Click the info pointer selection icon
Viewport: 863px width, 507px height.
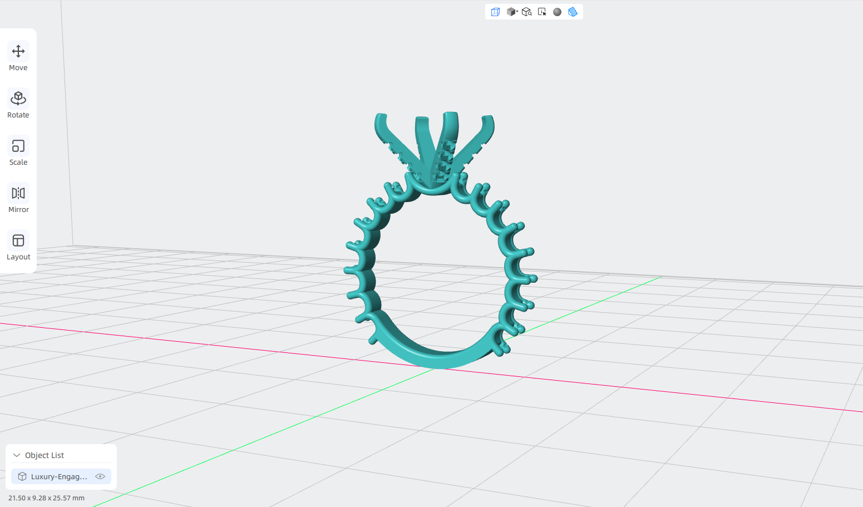542,12
